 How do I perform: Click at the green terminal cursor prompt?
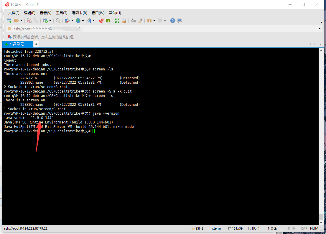93,131
